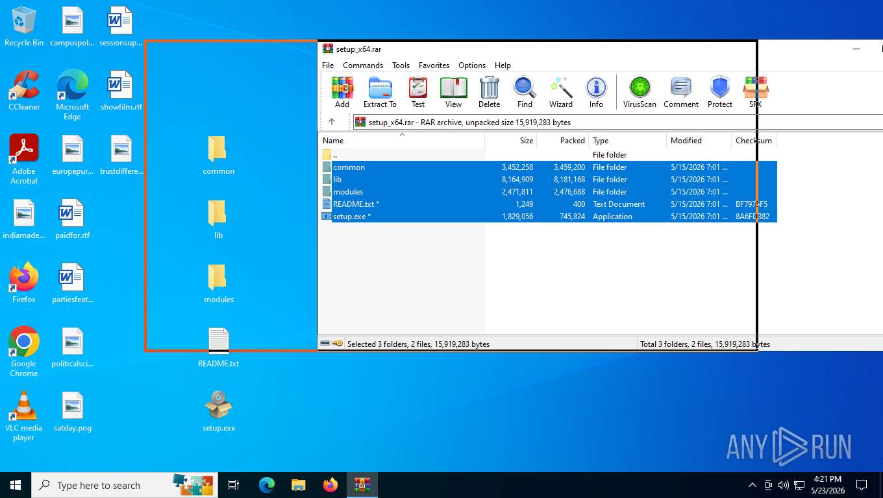The width and height of the screenshot is (883, 498).
Task: Click the Add toolbar icon in WinRAR
Action: pos(342,92)
